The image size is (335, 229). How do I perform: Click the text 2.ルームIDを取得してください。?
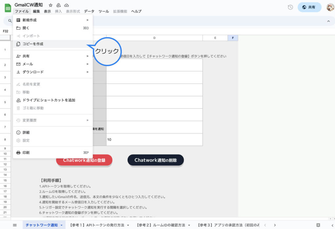(62, 192)
